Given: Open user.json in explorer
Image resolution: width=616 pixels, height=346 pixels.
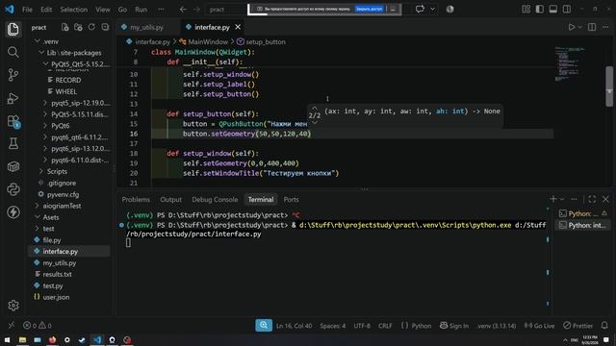Looking at the screenshot, I should point(56,297).
